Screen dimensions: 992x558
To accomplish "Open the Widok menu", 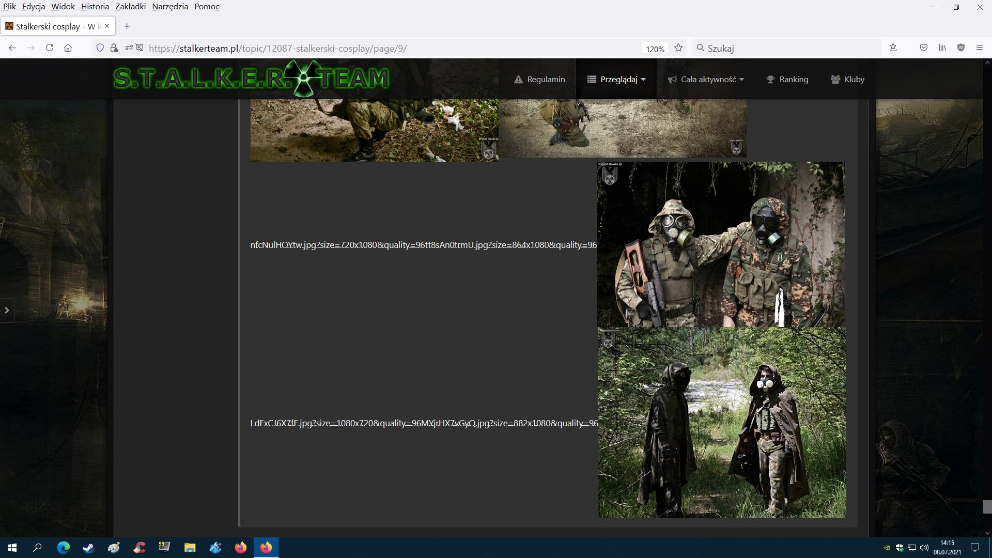I will pos(63,6).
